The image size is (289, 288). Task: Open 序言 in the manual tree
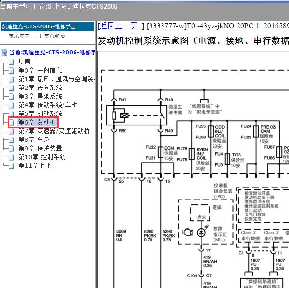coord(25,62)
